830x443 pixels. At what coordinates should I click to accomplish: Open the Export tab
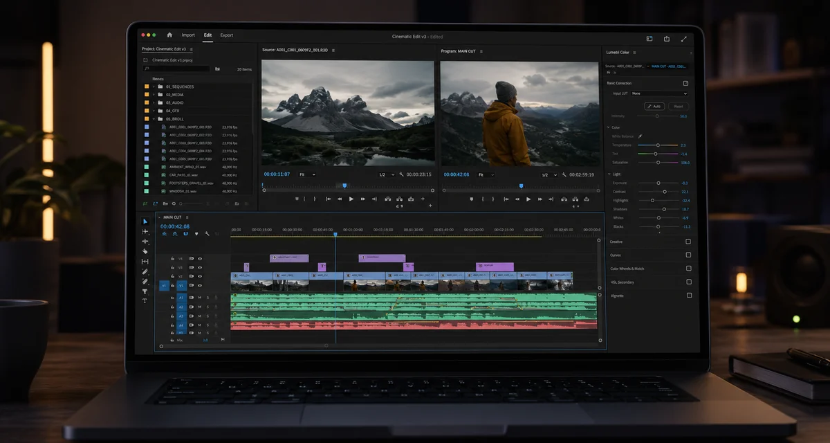(227, 35)
